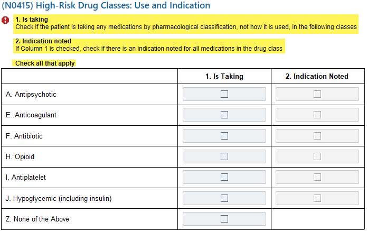Click the 'Check all that apply' highlighted text
The image size is (367, 231).
tap(45, 63)
